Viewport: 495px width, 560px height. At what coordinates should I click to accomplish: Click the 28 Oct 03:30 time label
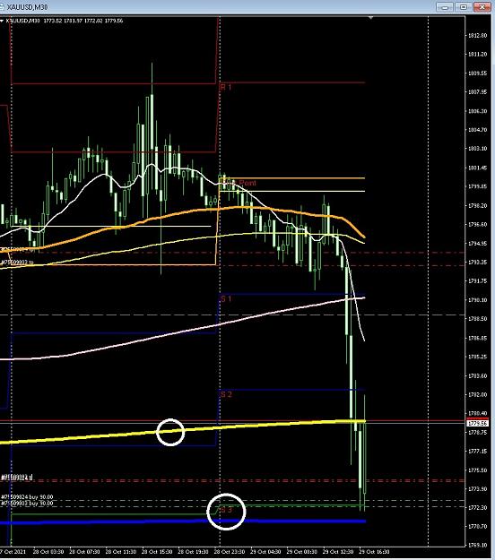tap(48, 552)
